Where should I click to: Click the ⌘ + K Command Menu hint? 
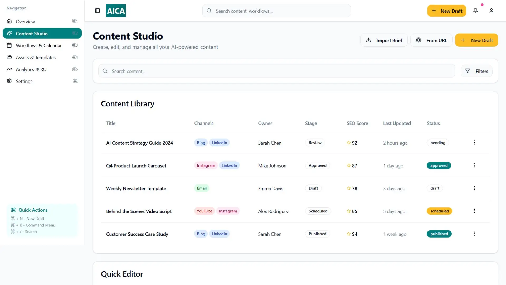pyautogui.click(x=33, y=225)
